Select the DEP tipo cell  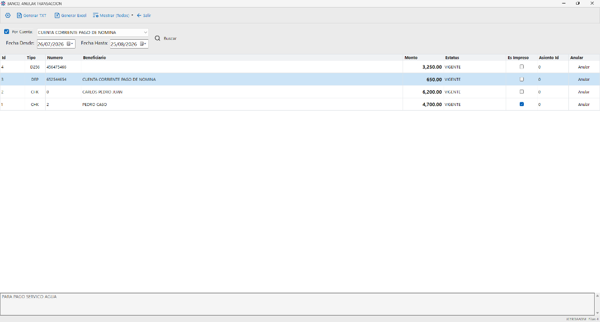coord(35,80)
